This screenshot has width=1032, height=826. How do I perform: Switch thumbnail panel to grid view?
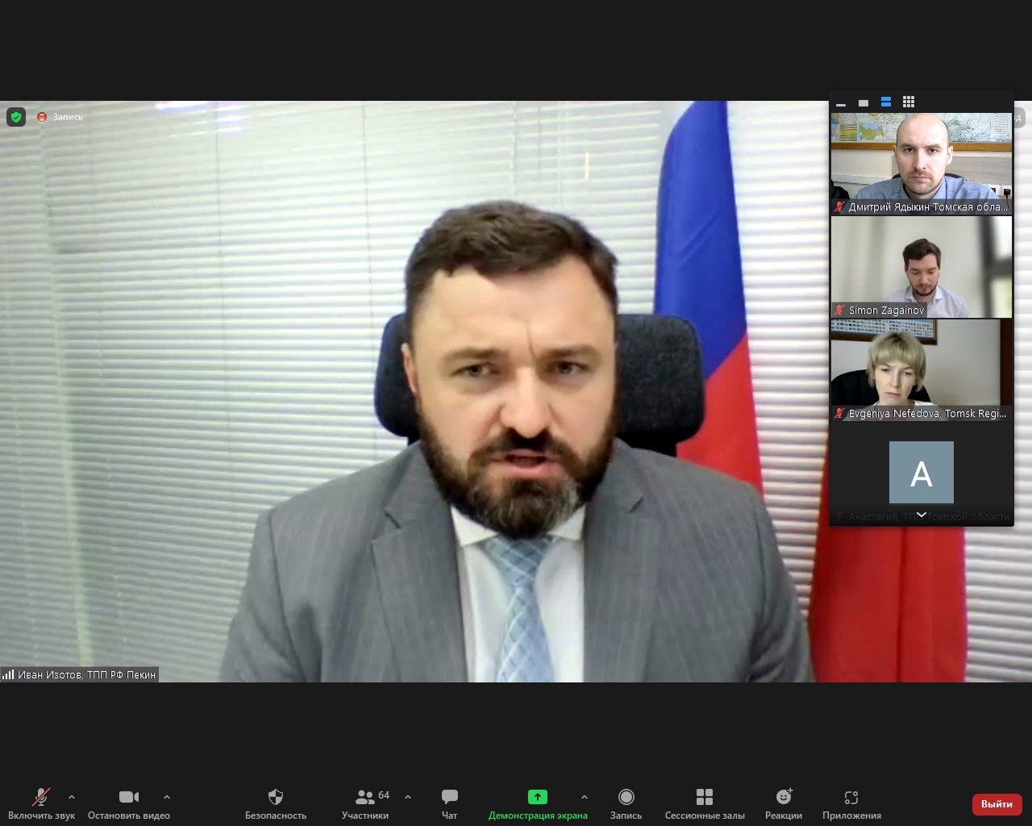tap(909, 102)
